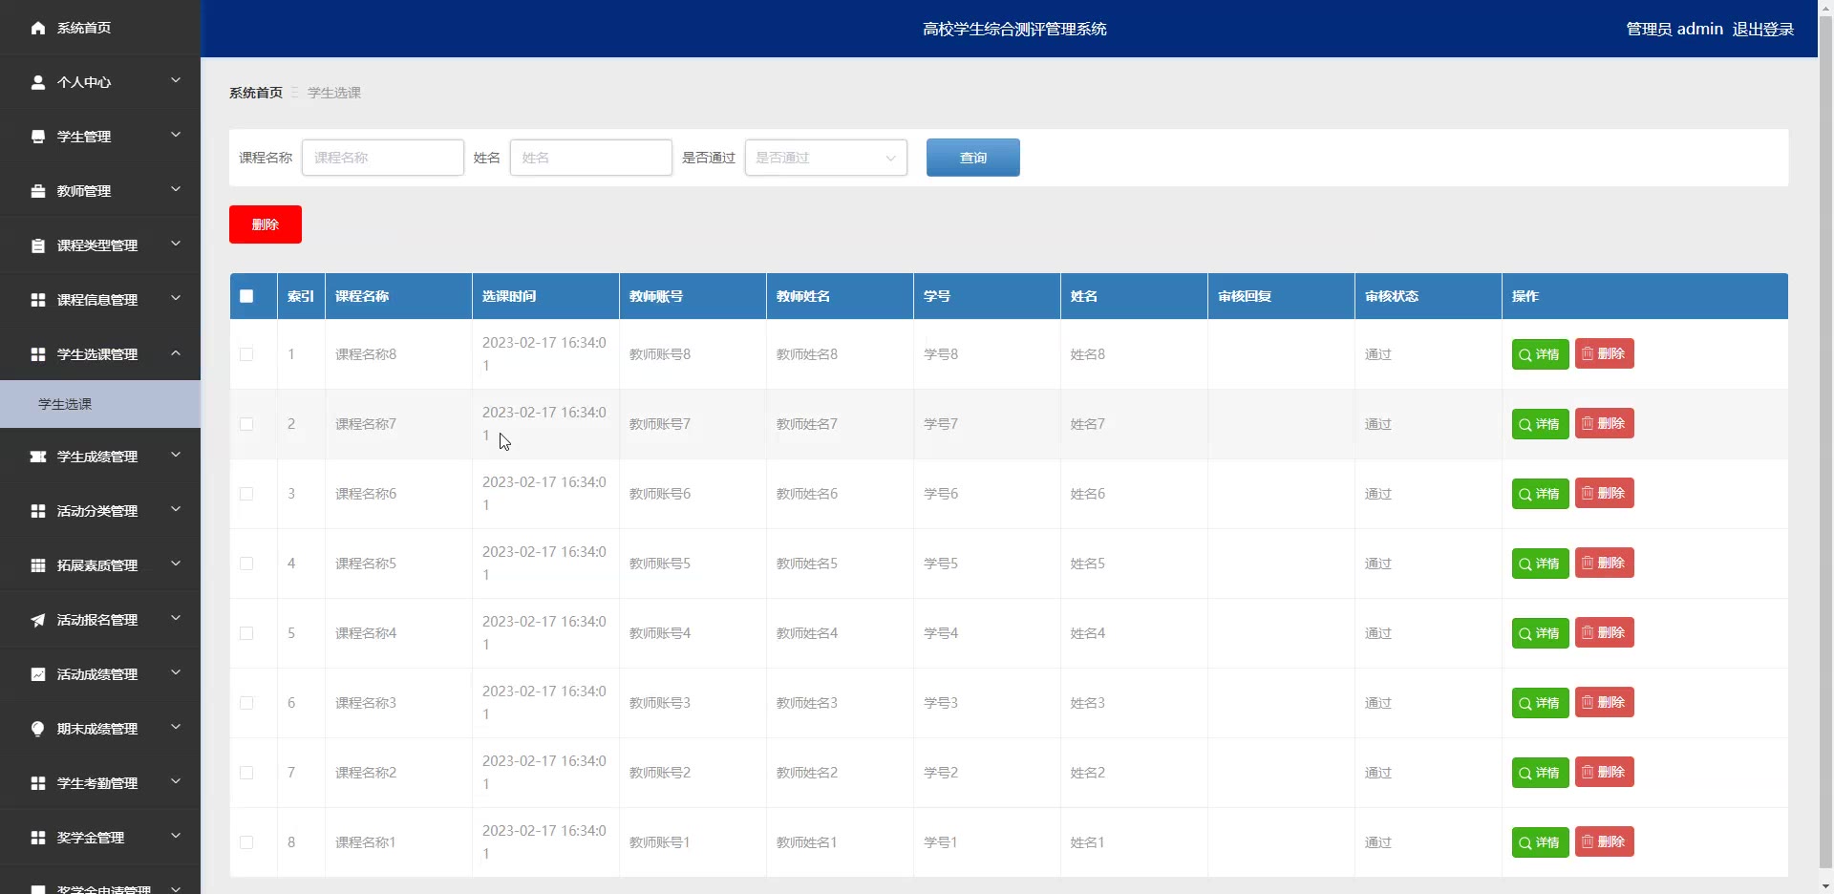Check the row checkbox for 课程名称1

(246, 842)
